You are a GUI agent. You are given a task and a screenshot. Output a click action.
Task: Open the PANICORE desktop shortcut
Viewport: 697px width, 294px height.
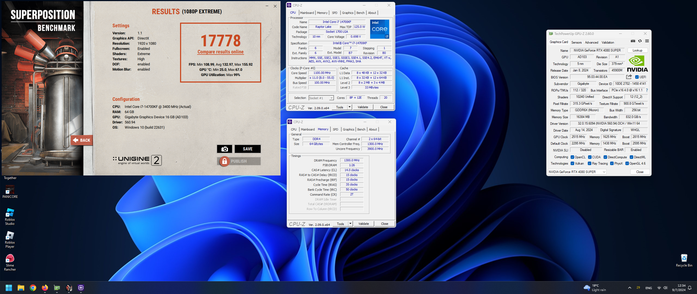10,192
